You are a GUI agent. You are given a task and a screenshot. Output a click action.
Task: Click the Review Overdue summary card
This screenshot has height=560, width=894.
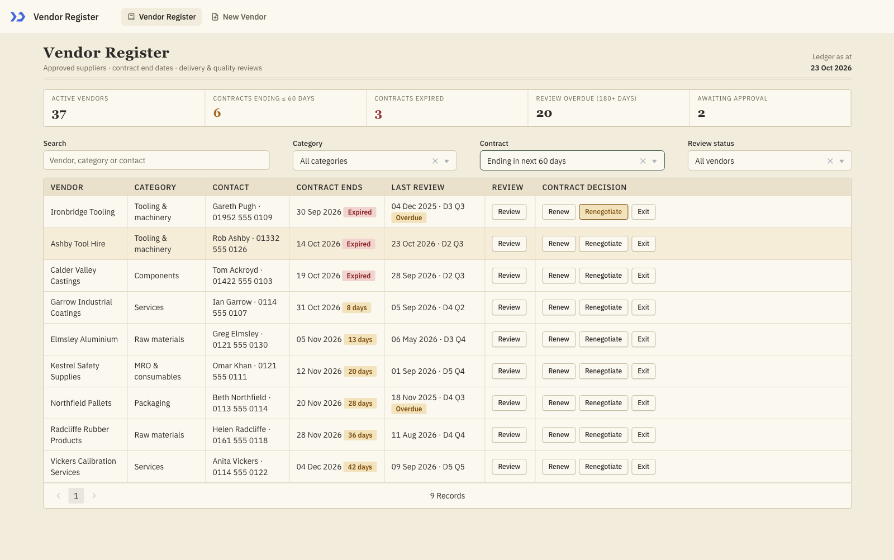coord(608,108)
